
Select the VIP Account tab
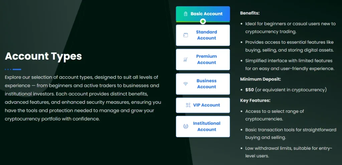pyautogui.click(x=206, y=105)
